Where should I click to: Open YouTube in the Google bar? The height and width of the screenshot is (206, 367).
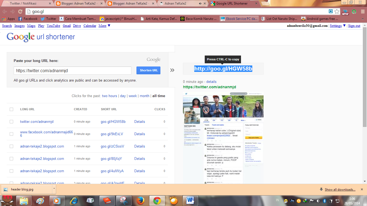(53, 26)
